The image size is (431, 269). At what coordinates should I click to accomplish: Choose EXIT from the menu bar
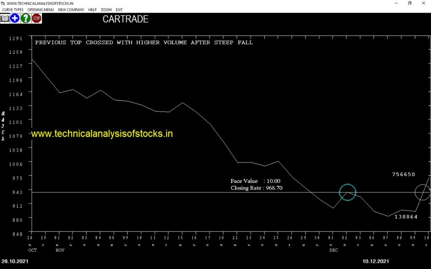[119, 10]
